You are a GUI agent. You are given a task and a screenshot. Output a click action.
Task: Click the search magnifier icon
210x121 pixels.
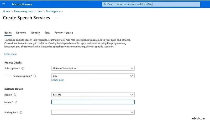[x=105, y=4]
